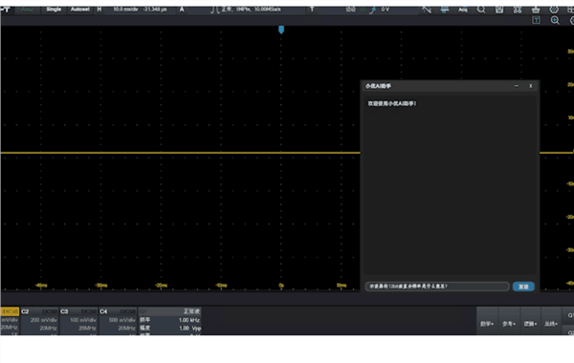Open the Acq acquisition icon
The height and width of the screenshot is (363, 574).
[463, 10]
